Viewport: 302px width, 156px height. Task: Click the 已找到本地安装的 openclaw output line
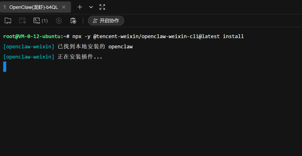pyautogui.click(x=95, y=47)
